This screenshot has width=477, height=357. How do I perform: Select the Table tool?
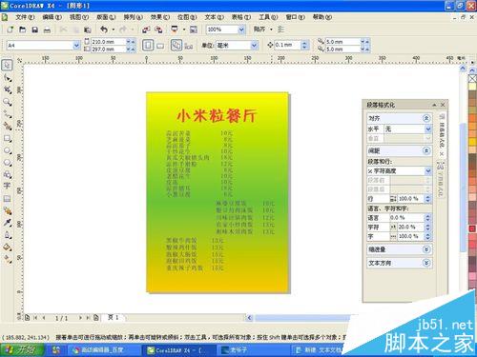7,199
